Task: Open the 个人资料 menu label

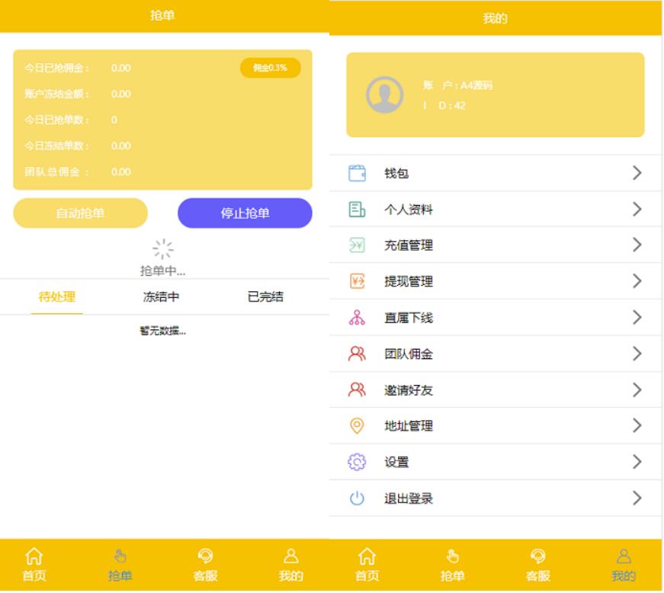Action: pos(408,209)
